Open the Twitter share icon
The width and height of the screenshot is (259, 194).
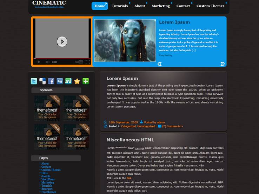point(34,81)
